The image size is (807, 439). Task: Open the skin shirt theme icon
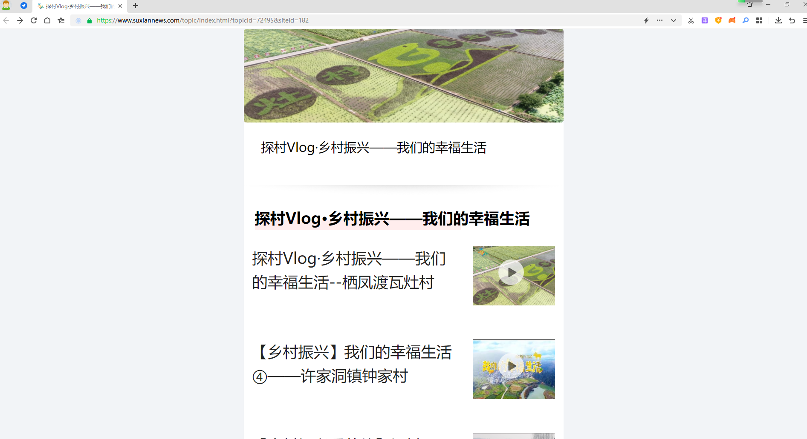(749, 5)
